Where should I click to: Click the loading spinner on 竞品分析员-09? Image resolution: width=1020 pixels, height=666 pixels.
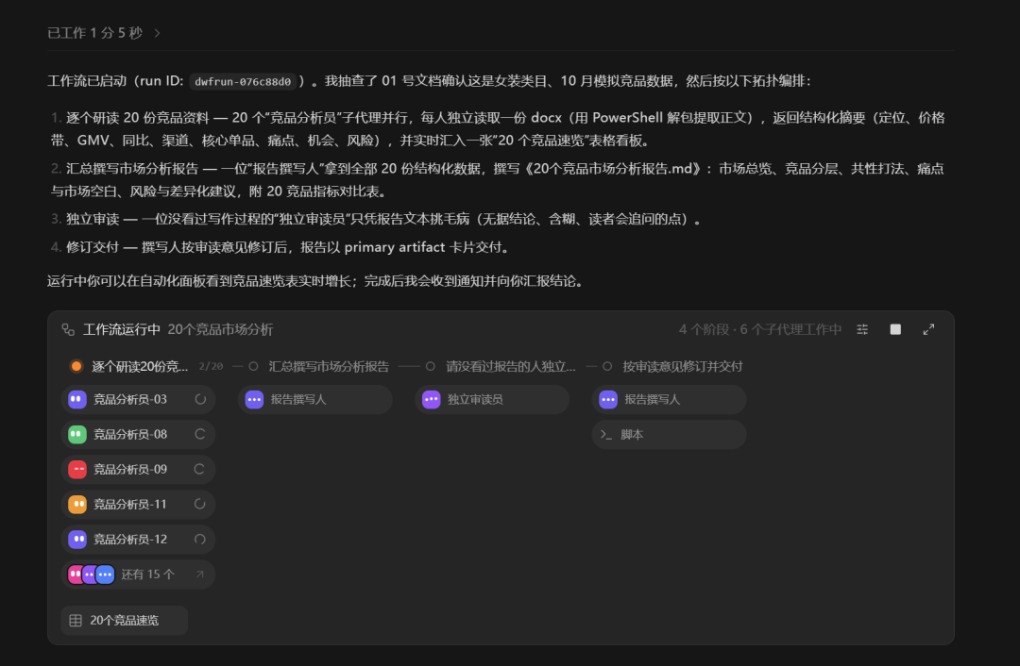coord(199,469)
